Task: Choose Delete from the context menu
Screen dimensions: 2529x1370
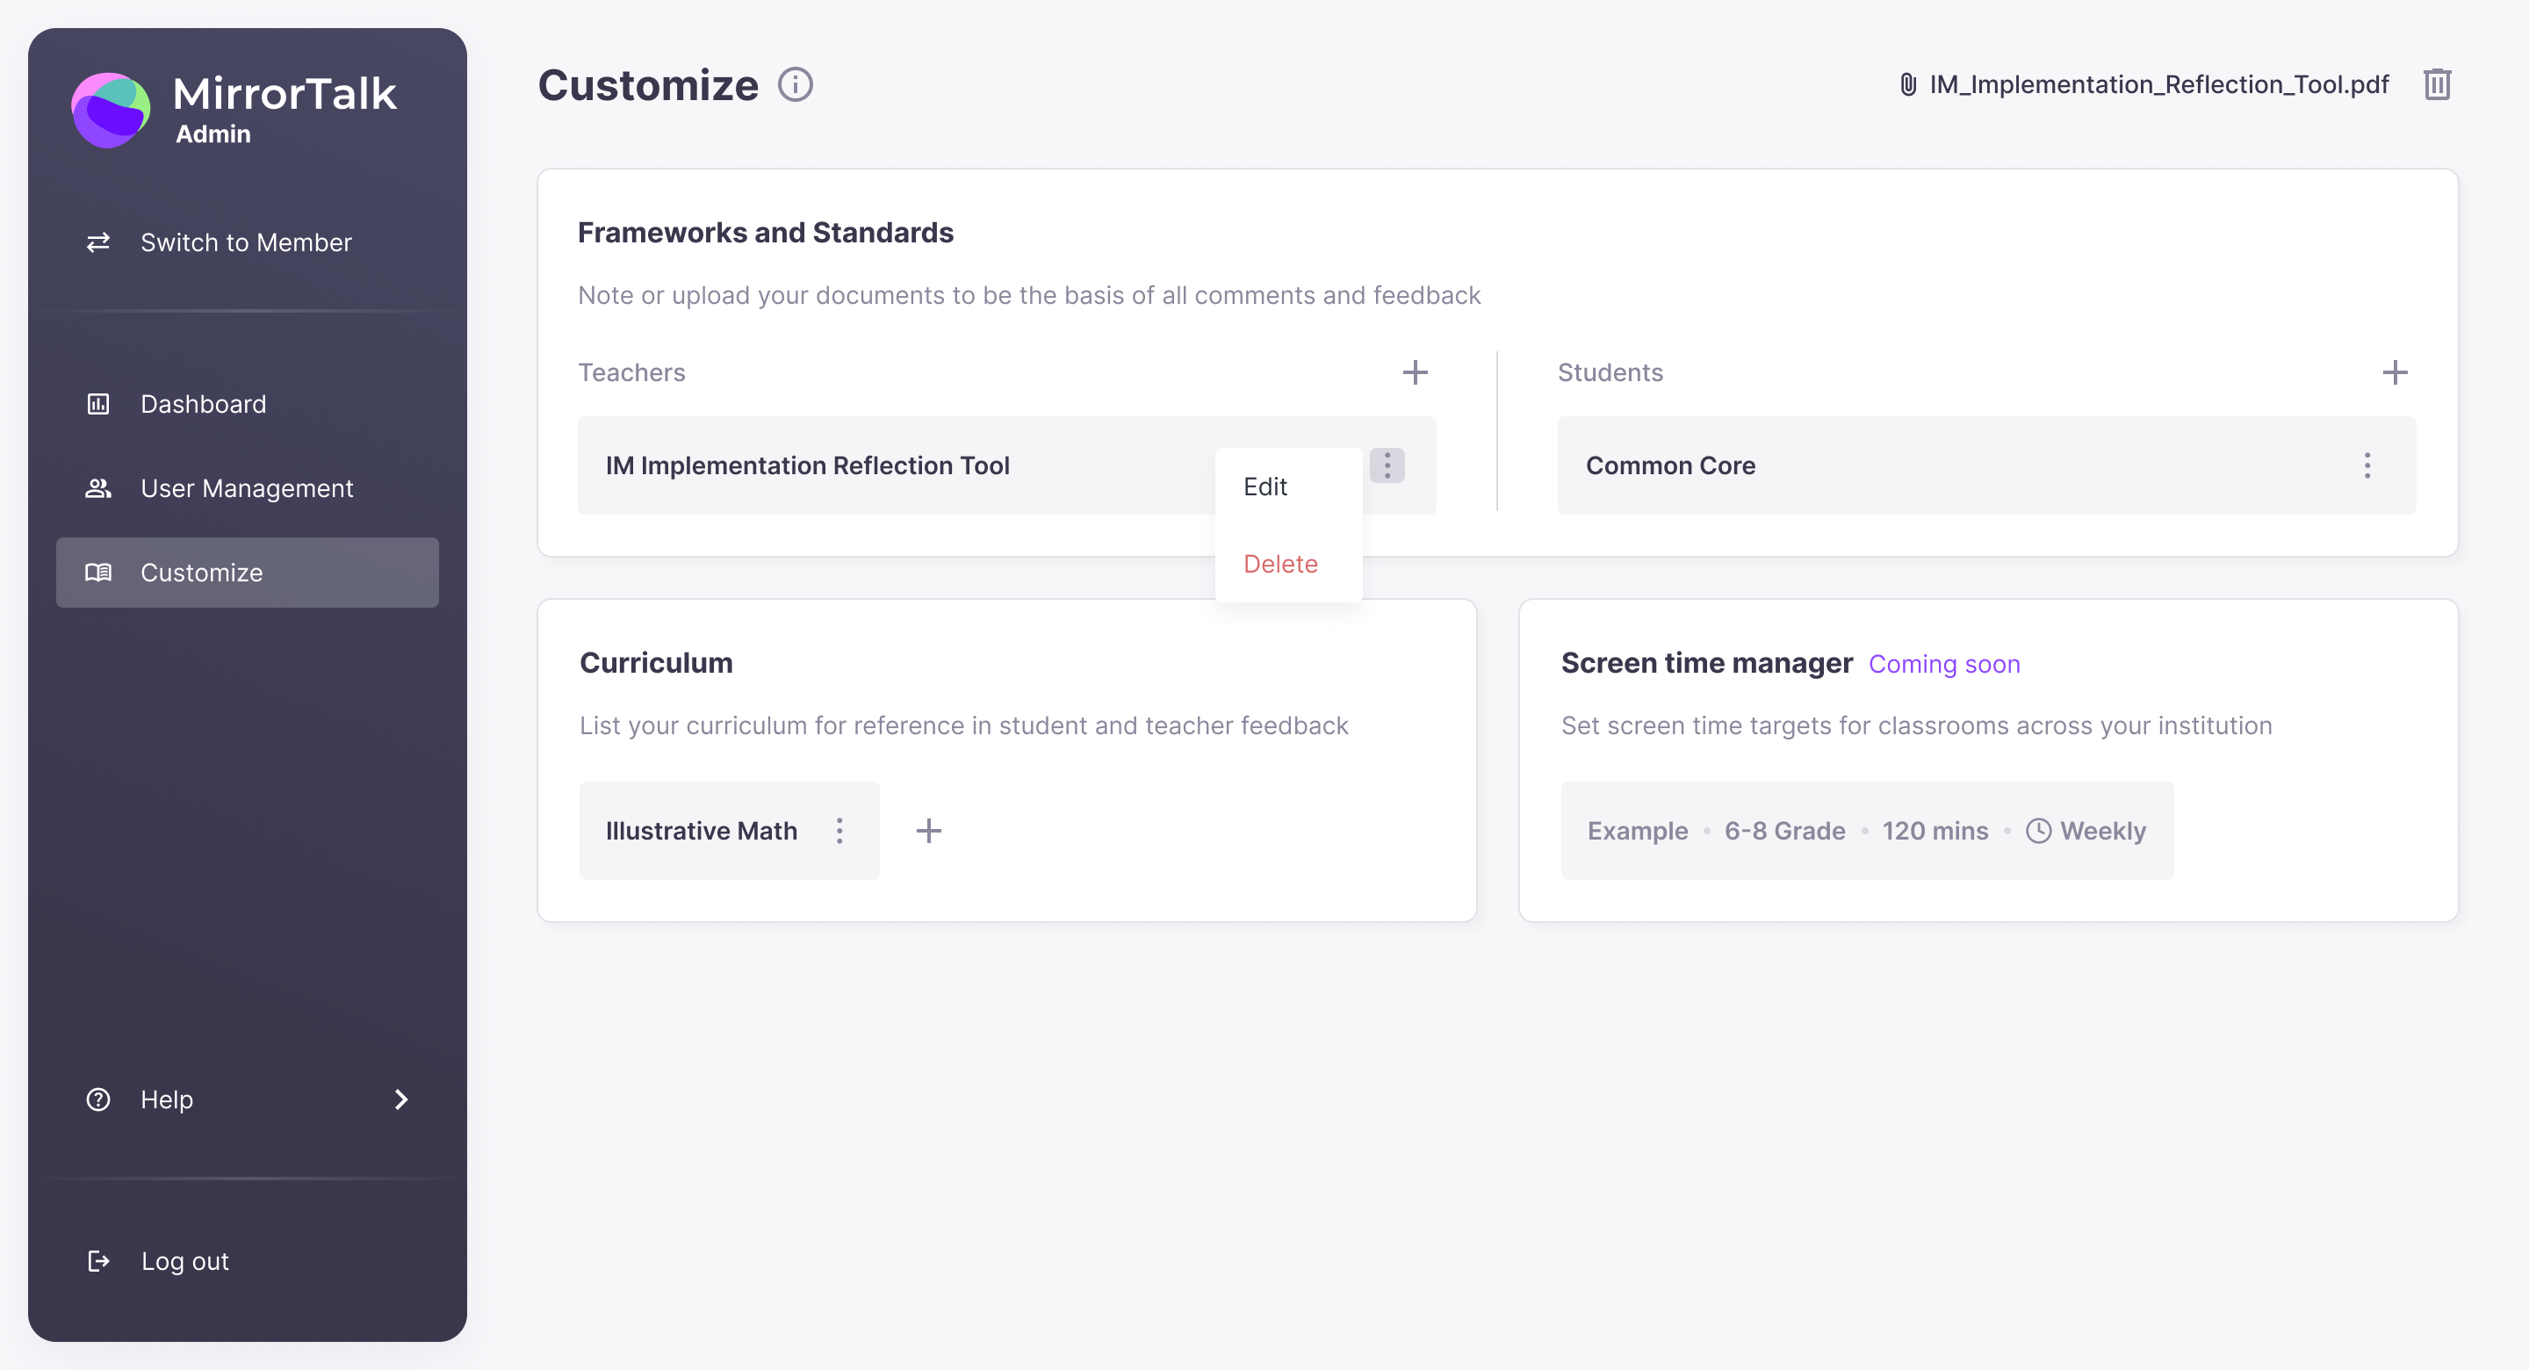Action: (1288, 564)
